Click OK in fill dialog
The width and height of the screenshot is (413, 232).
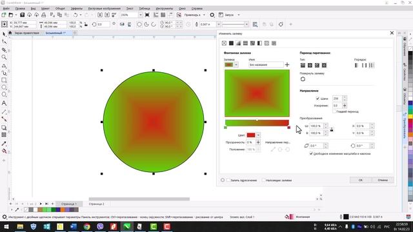(x=361, y=180)
